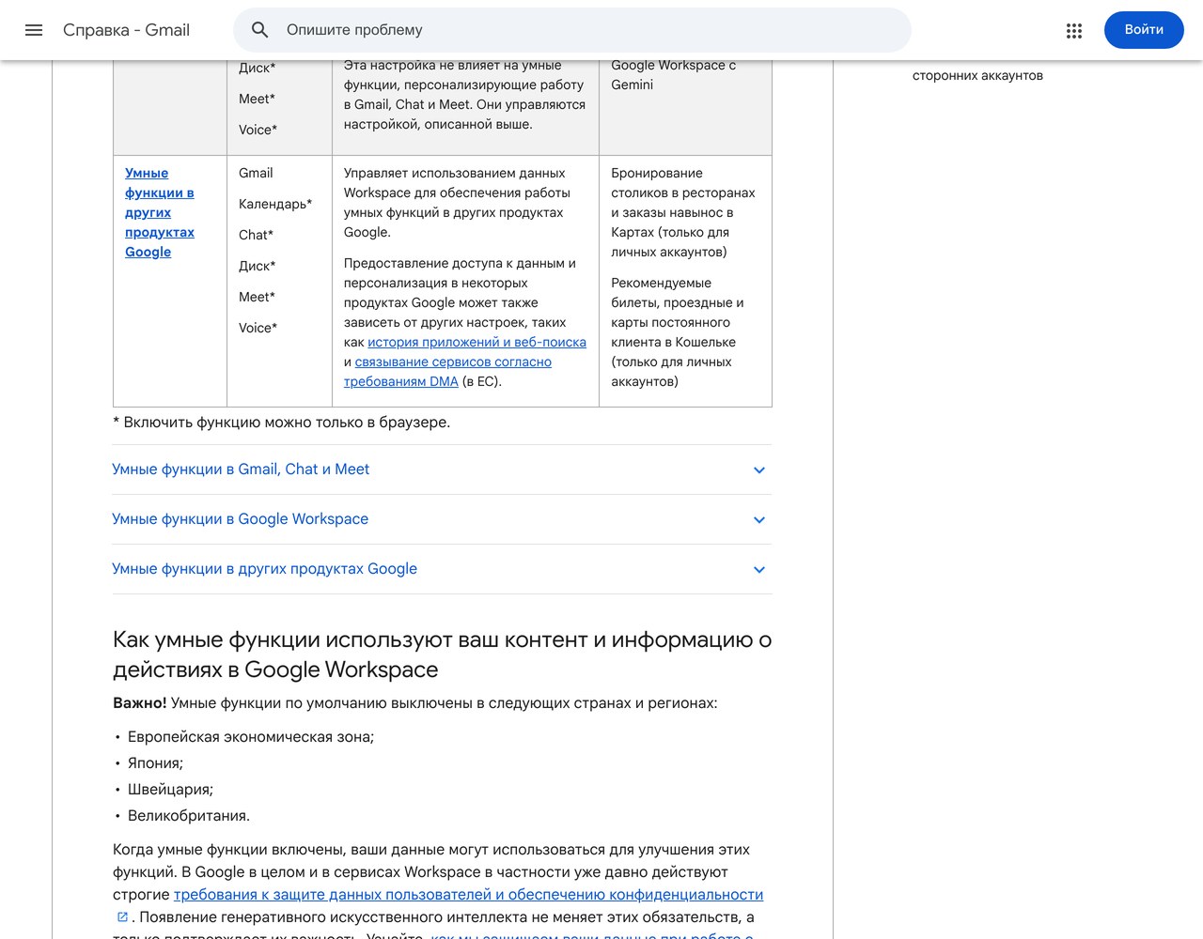Screen dimensions: 1203x939
Task: Click the external link icon before 'Появление'
Action: [122, 917]
